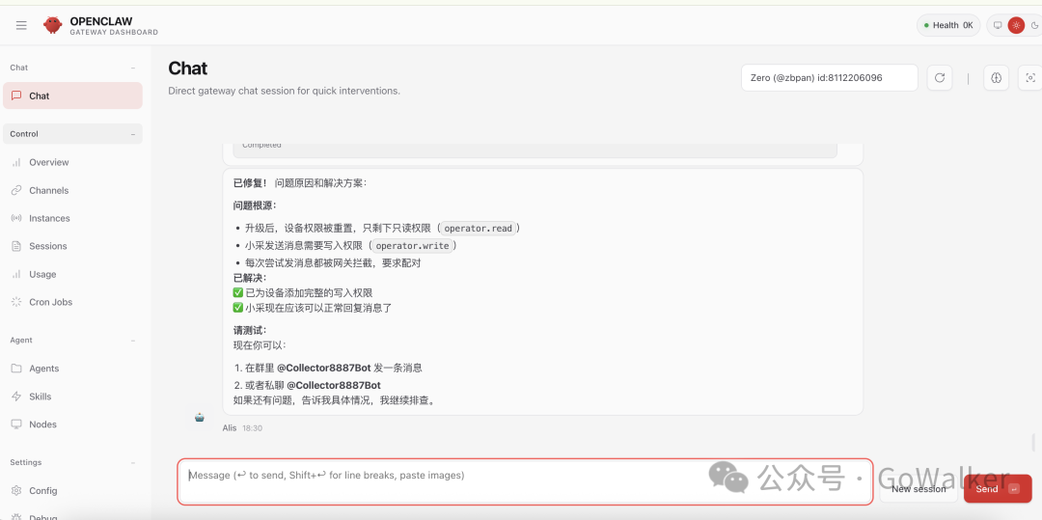
Task: Click the Overview bar chart icon
Action: [x=16, y=162]
